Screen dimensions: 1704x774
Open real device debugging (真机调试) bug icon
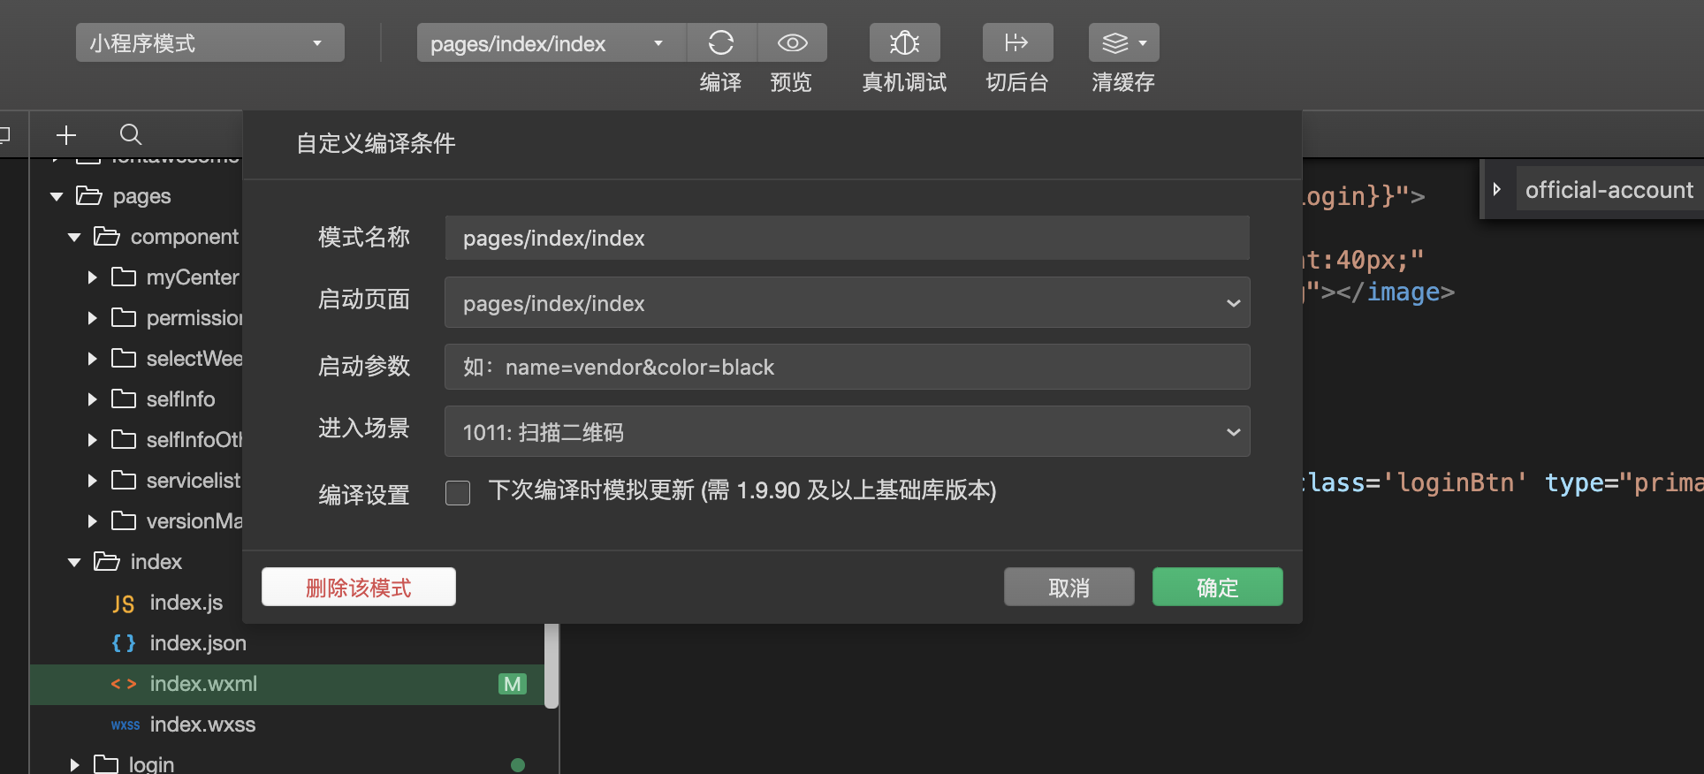(904, 42)
